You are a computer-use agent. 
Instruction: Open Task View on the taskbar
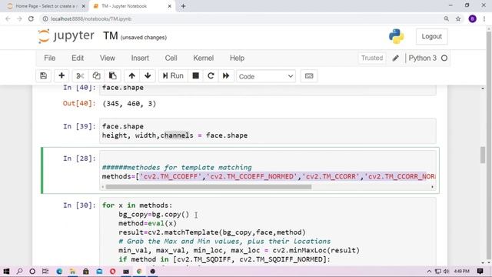[x=45, y=272]
